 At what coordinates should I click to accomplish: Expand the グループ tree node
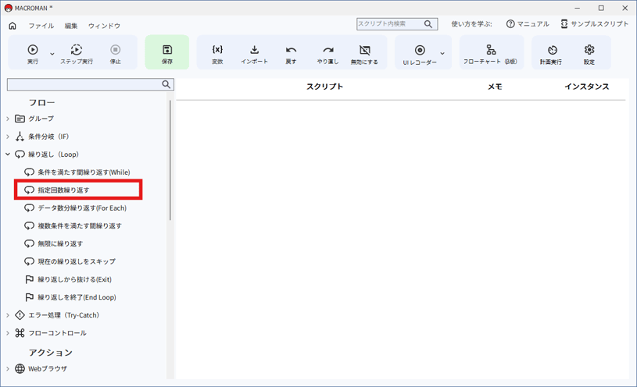8,119
